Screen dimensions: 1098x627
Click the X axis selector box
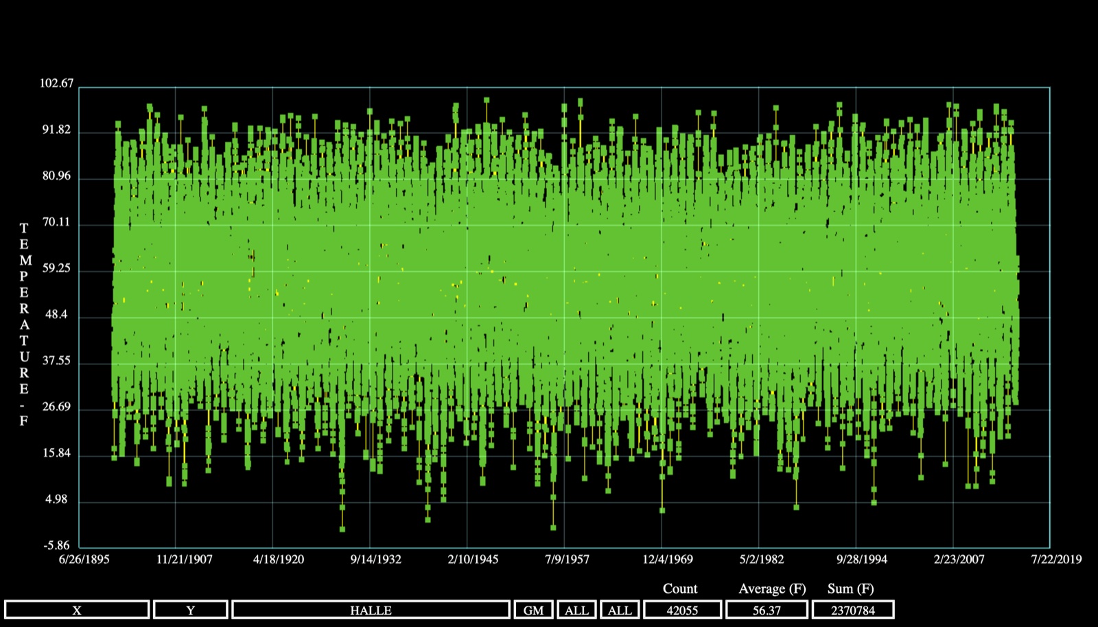(x=77, y=610)
